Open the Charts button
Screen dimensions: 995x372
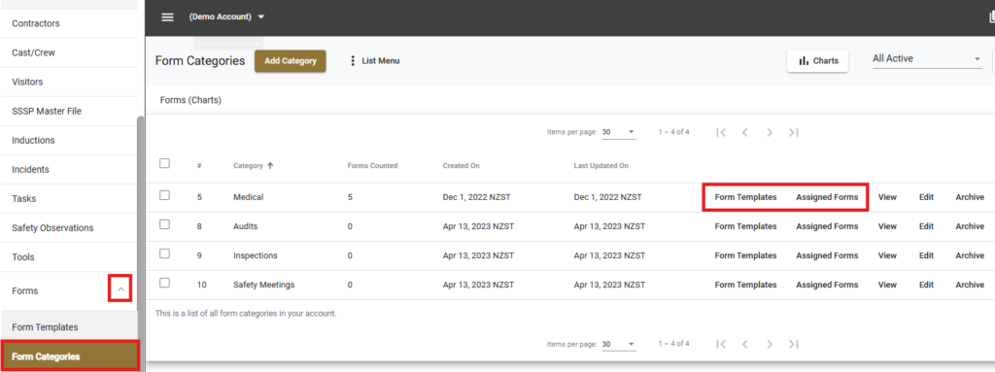[x=818, y=61]
